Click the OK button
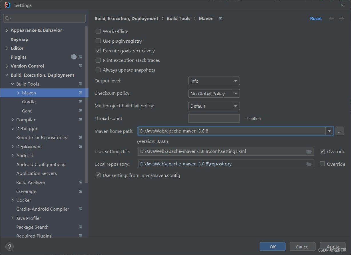Viewport: 351px width, 255px height. pos(272,246)
